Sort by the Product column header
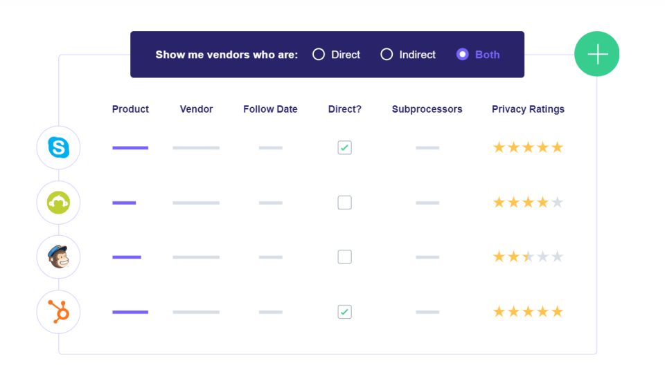Viewport: 665px width, 381px height. pyautogui.click(x=130, y=109)
